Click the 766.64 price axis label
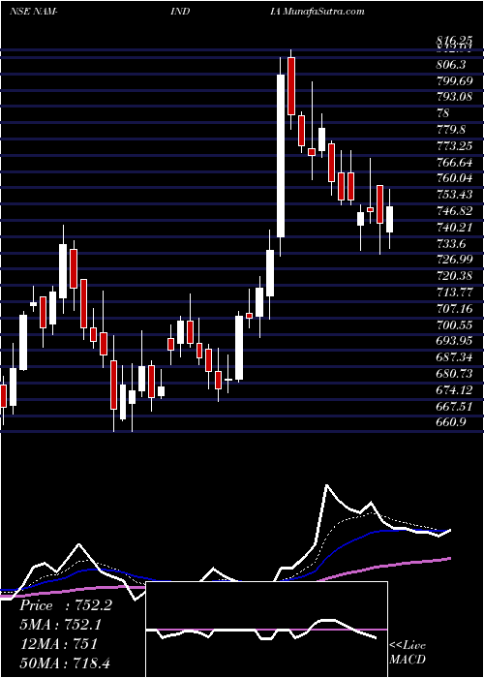 coord(455,162)
